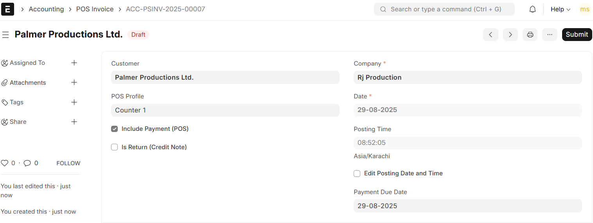Expand the Help dropdown
This screenshot has width=593, height=223.
(x=560, y=9)
